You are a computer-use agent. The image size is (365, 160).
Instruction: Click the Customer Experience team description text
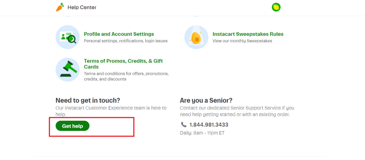(111, 111)
